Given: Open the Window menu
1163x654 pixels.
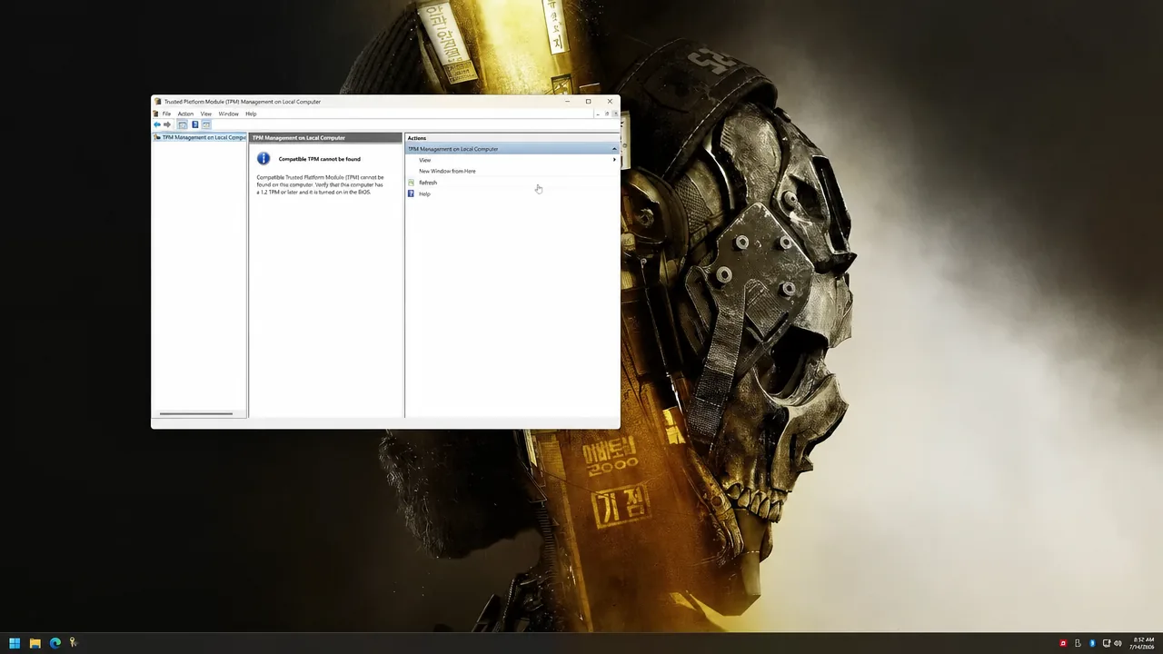Looking at the screenshot, I should point(228,114).
